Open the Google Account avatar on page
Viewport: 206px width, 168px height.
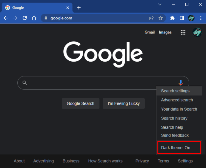[197, 32]
